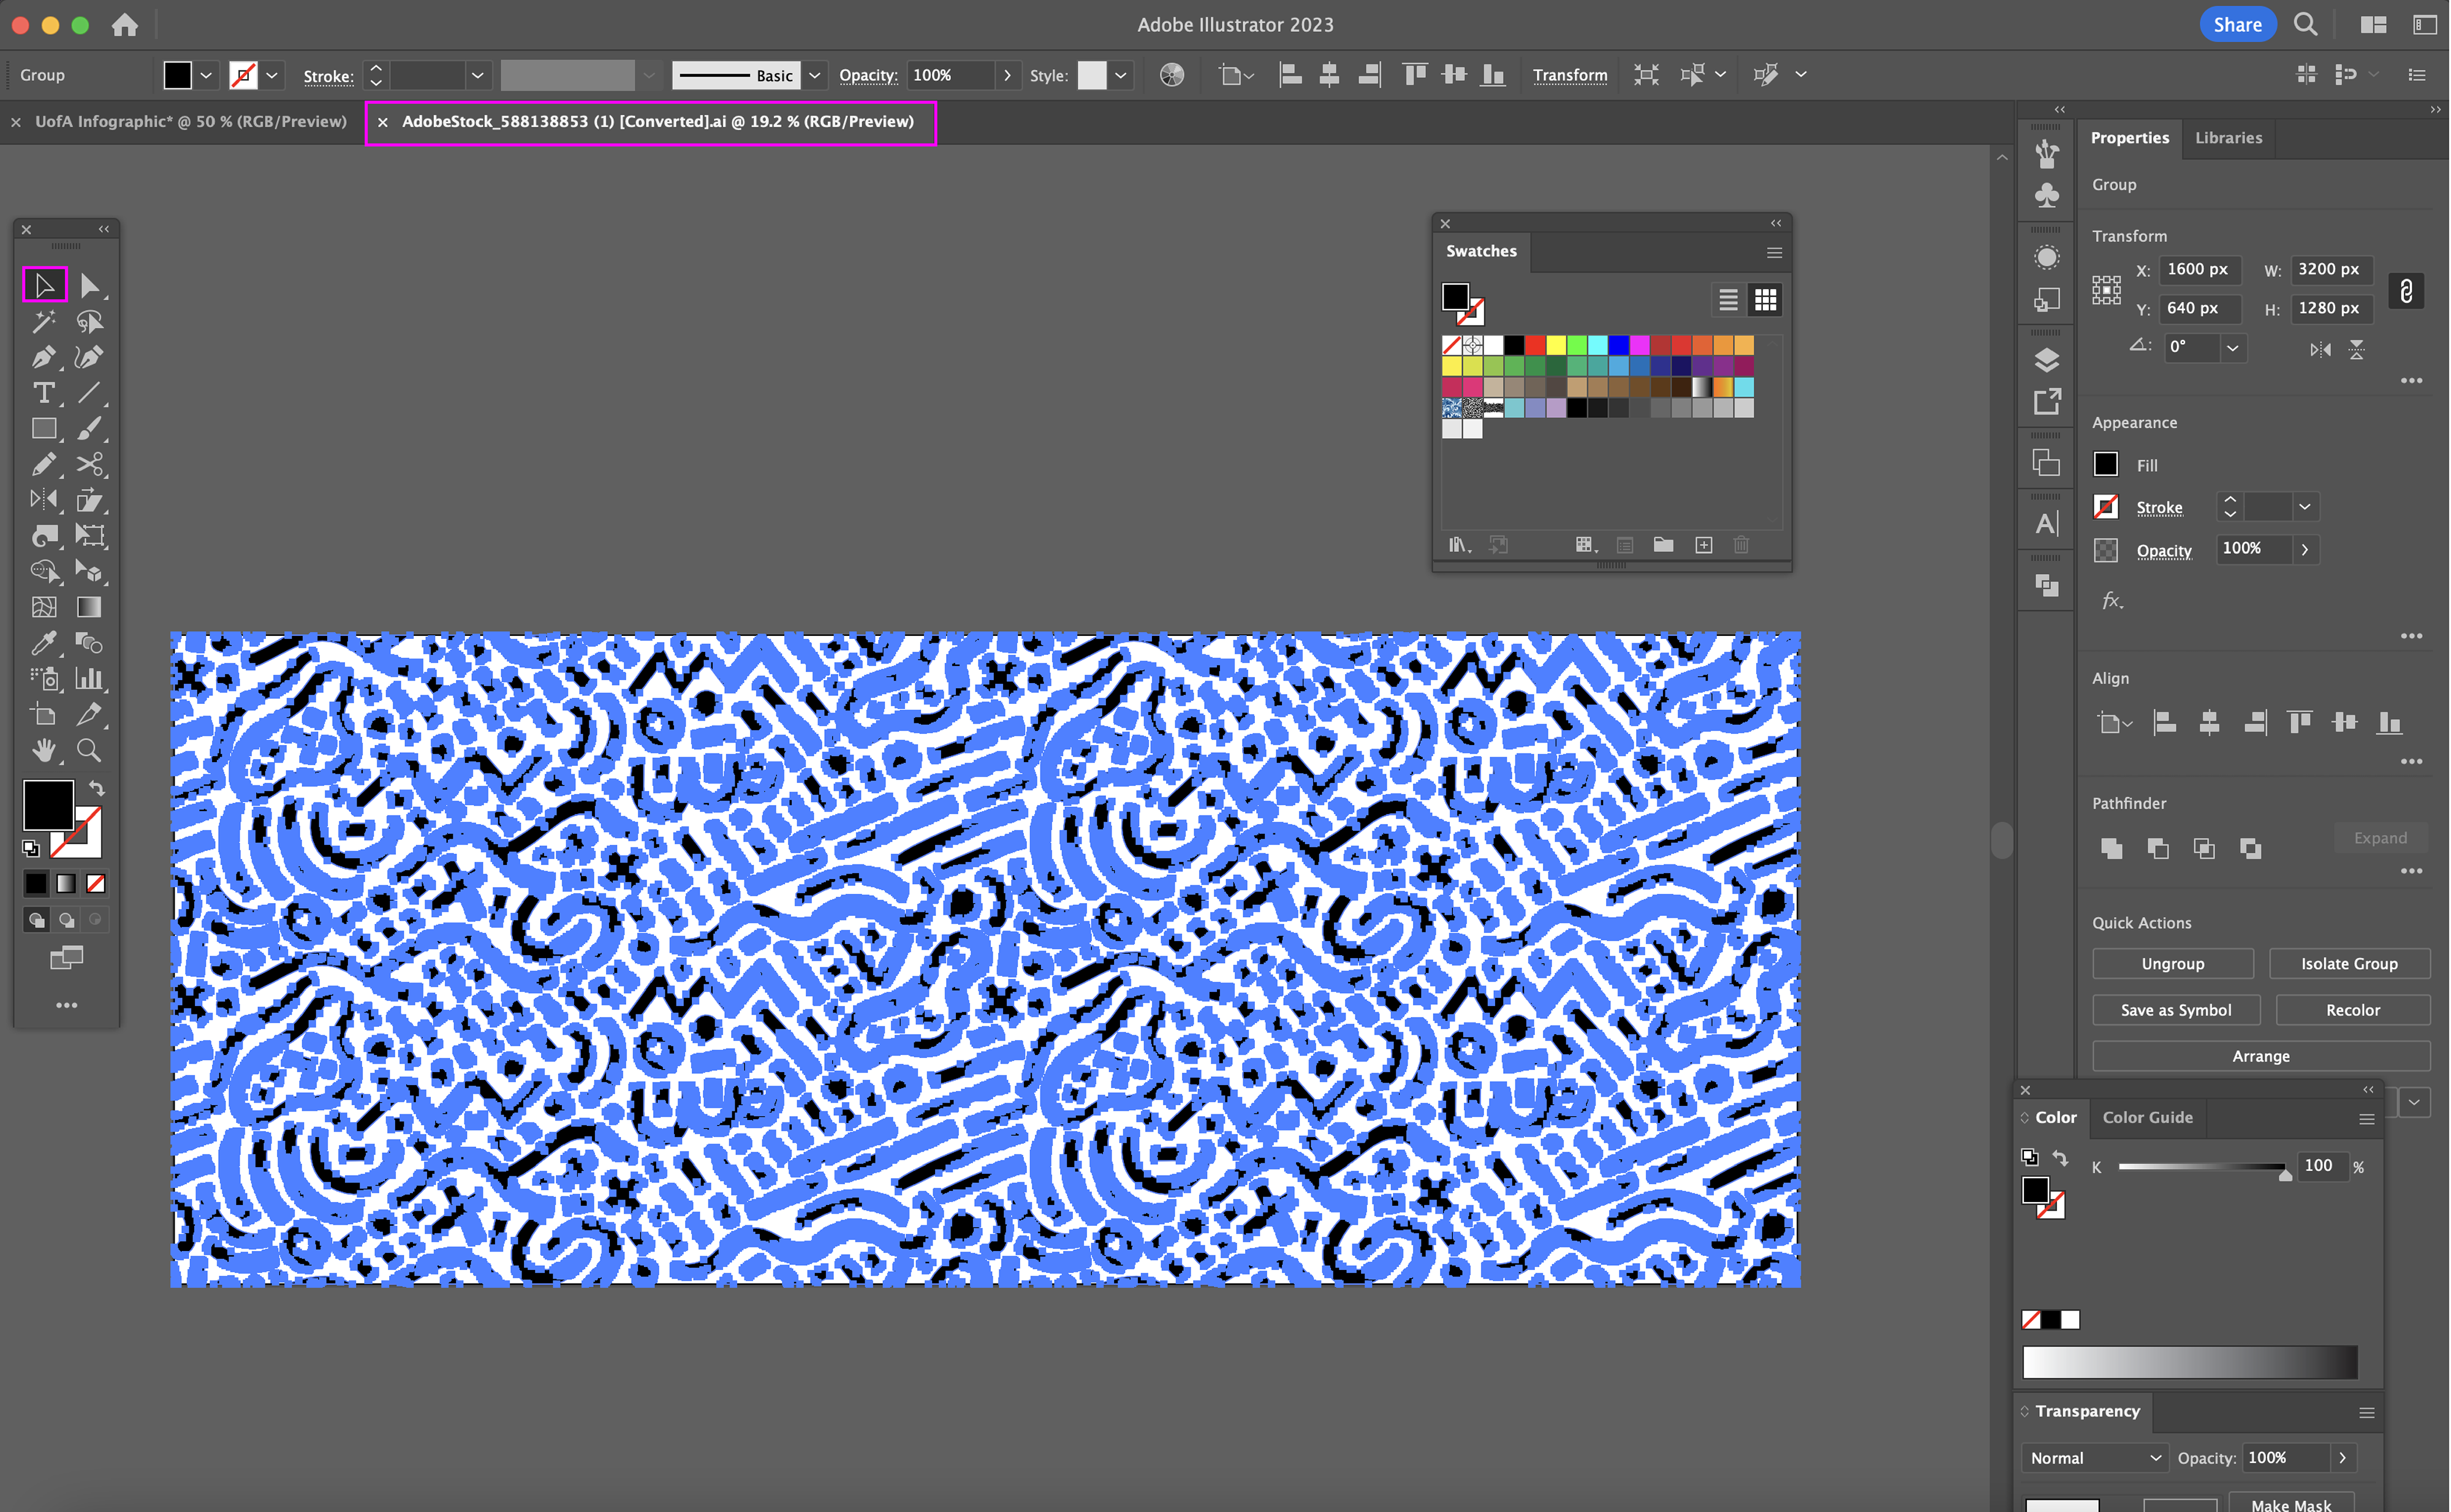Pick the red swatch in Swatches panel
This screenshot has width=2451, height=1512.
point(1535,345)
